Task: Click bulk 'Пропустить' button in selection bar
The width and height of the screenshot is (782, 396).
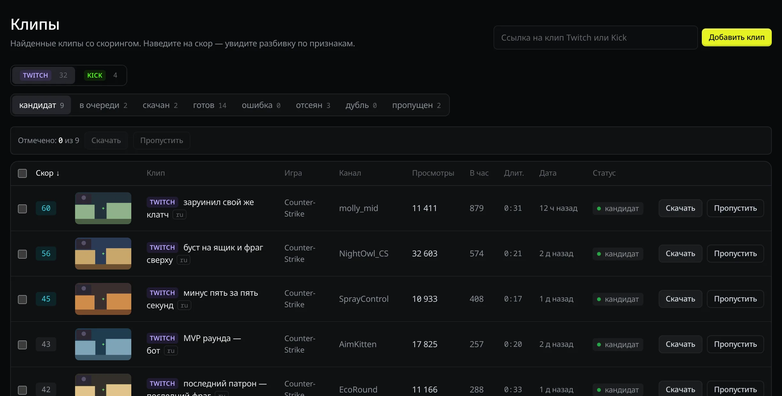Action: [x=162, y=141]
